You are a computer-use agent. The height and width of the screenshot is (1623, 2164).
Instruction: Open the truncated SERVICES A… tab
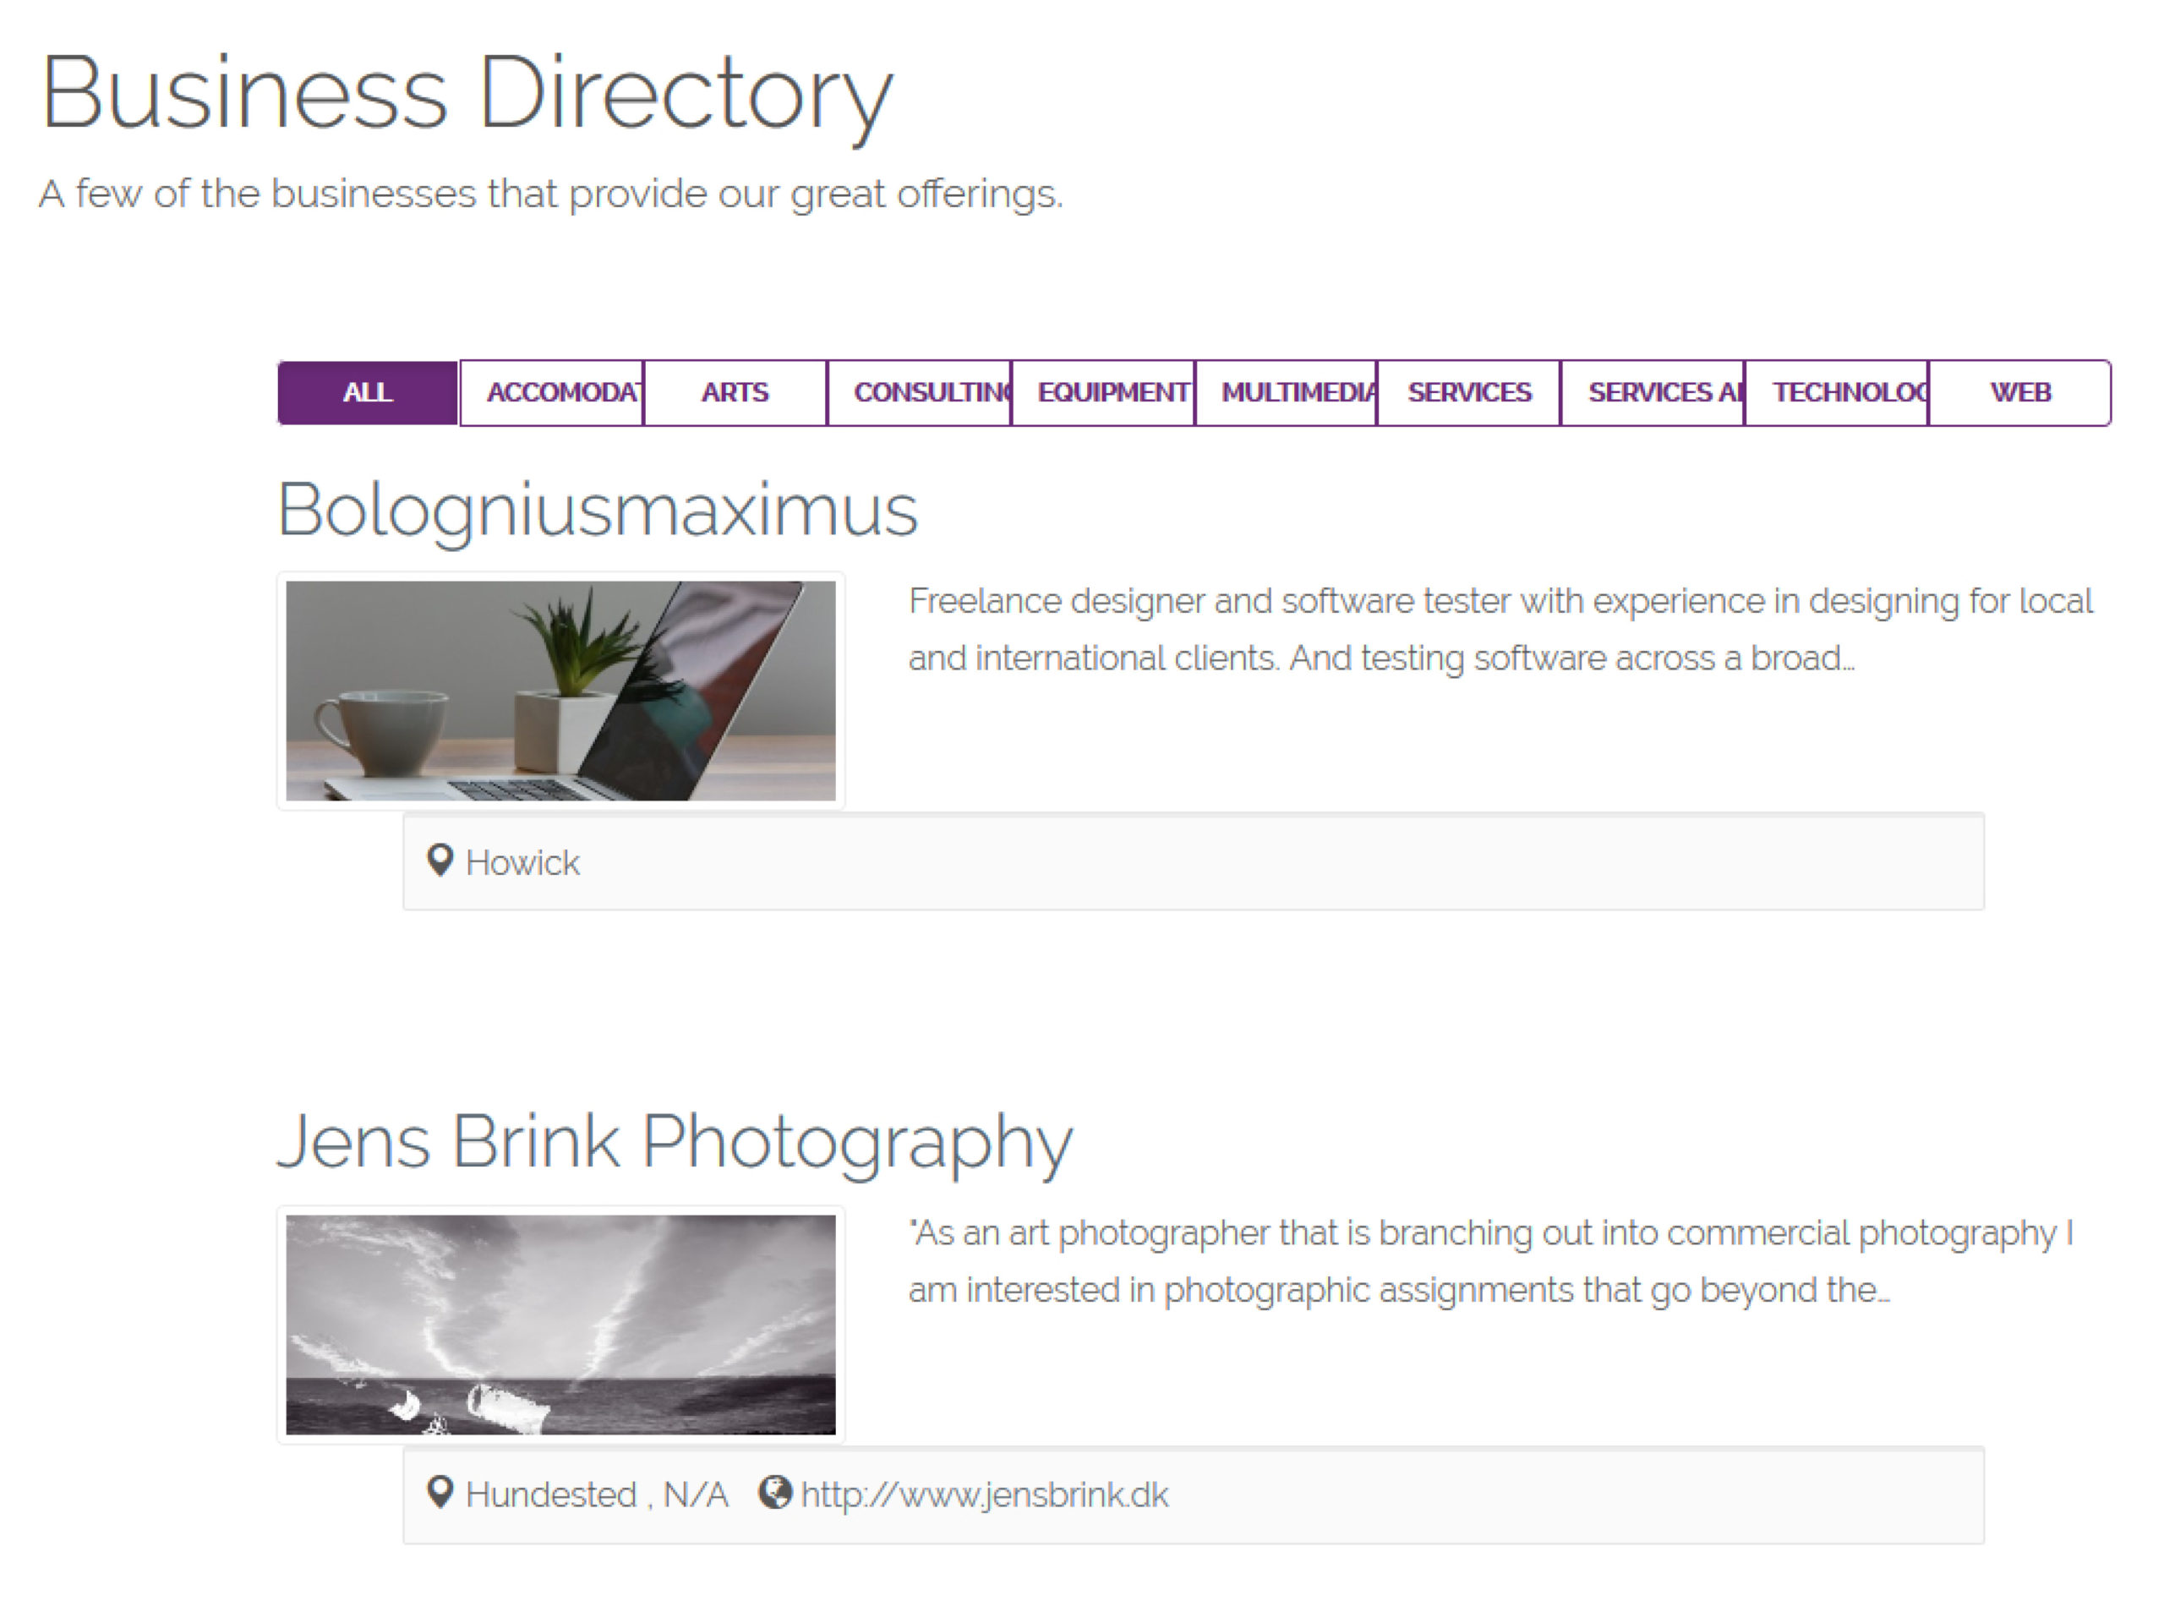pos(1653,392)
